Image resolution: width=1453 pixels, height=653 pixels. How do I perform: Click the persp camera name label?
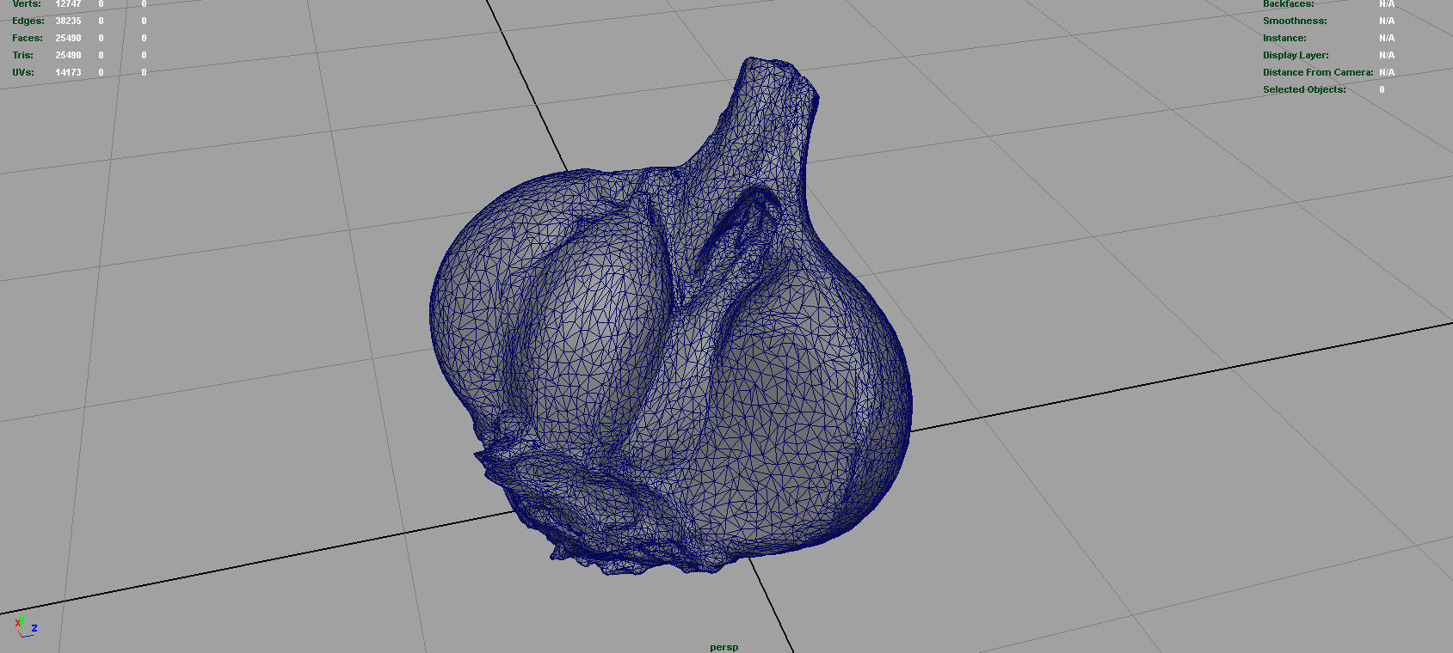[723, 647]
